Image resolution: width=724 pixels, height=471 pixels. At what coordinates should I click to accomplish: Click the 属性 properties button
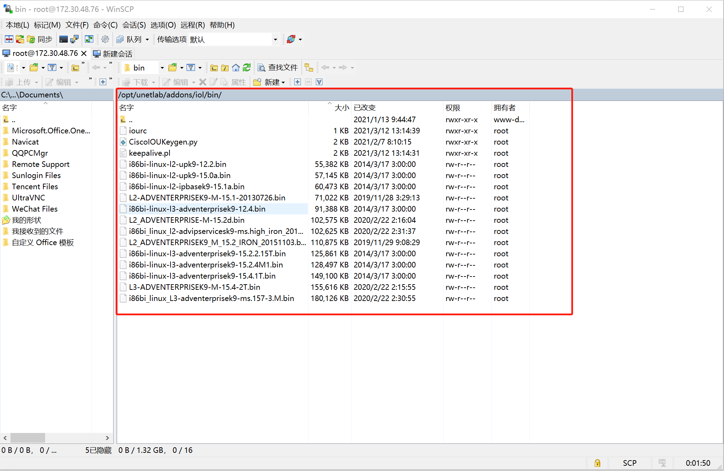[x=233, y=82]
